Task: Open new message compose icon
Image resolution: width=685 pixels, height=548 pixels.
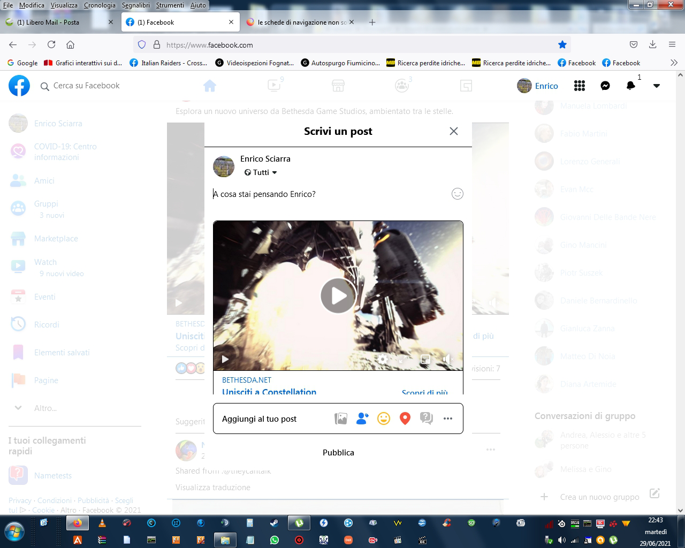Action: [x=654, y=493]
